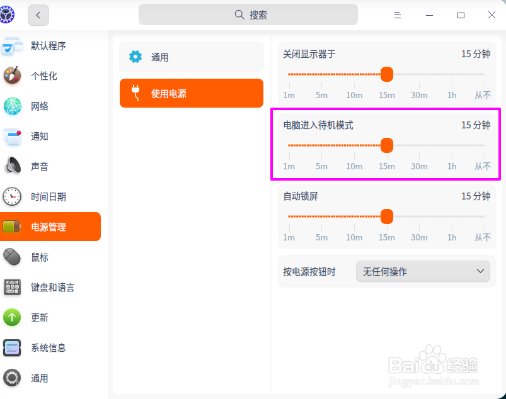Click 15 分钟 value of 关闭显示器于

pyautogui.click(x=476, y=54)
